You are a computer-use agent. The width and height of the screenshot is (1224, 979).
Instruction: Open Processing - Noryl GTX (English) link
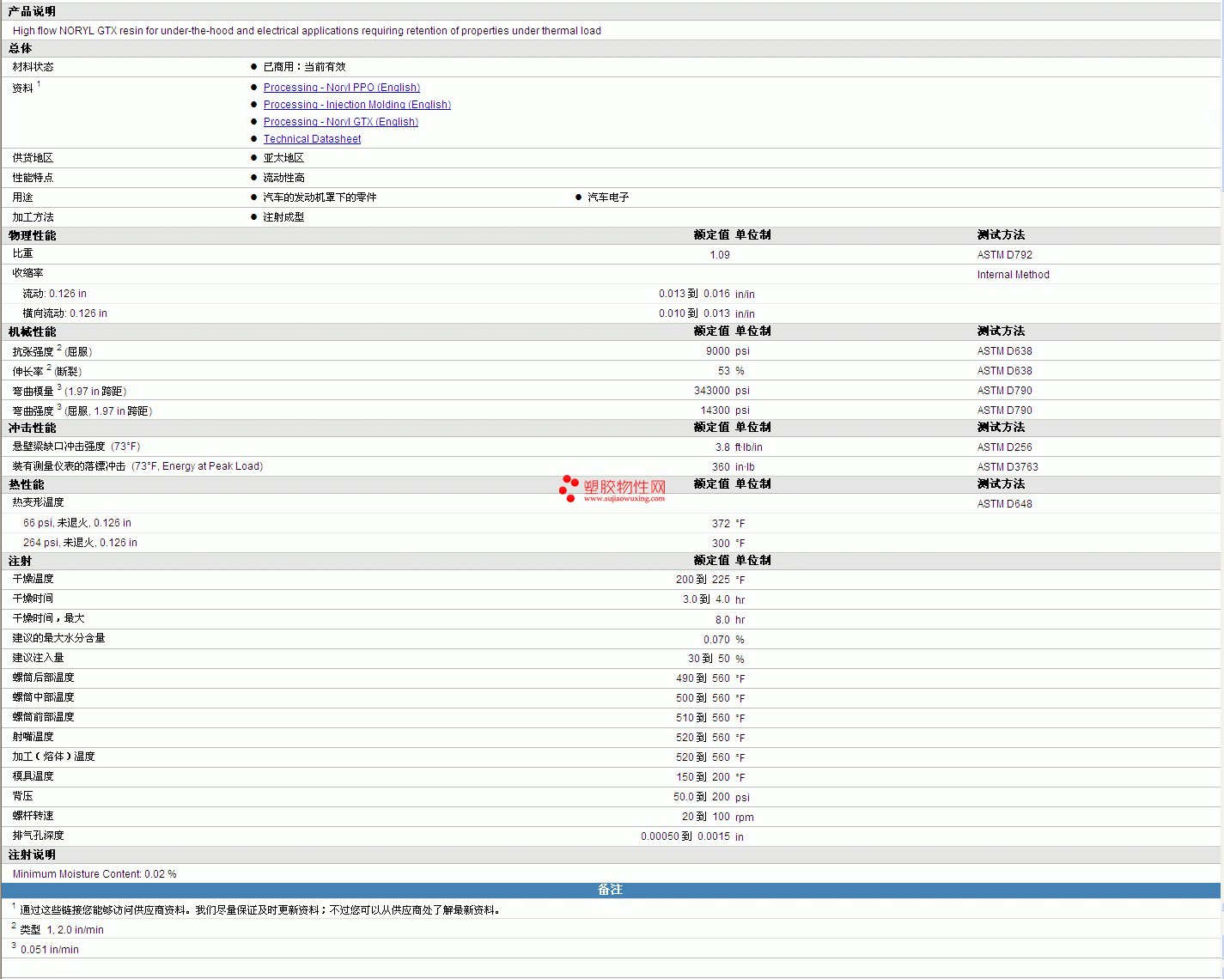coord(341,122)
